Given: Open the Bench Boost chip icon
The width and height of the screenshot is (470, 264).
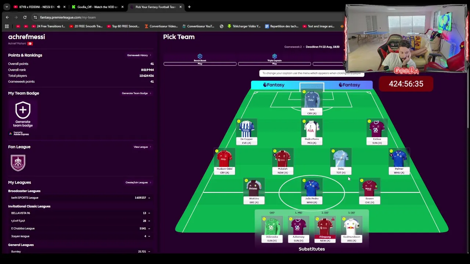Looking at the screenshot, I should pos(200,56).
